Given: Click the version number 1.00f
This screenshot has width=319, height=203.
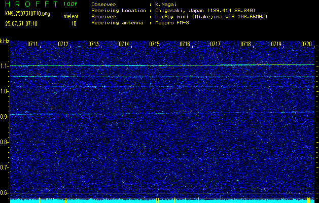Looking at the screenshot, I should click(70, 4).
